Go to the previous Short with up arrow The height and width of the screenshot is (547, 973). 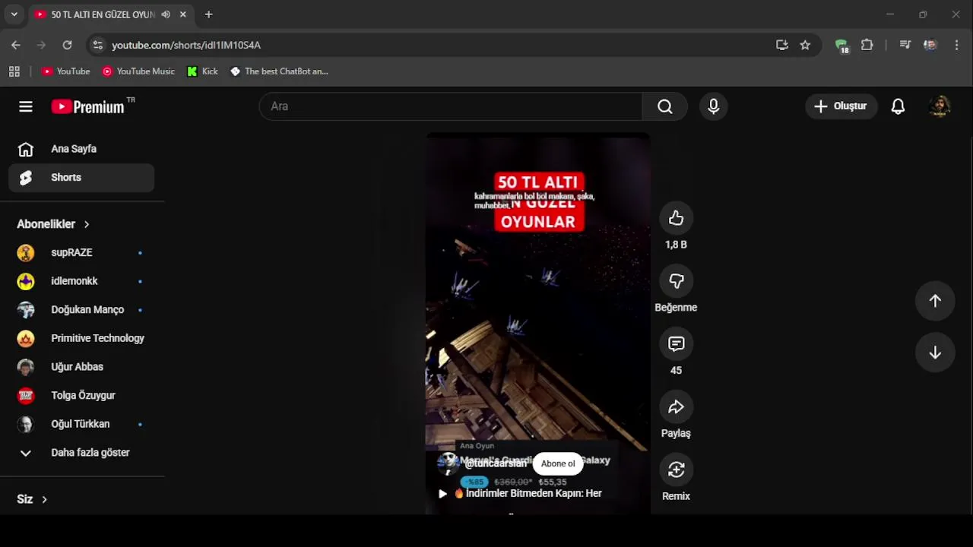point(935,301)
